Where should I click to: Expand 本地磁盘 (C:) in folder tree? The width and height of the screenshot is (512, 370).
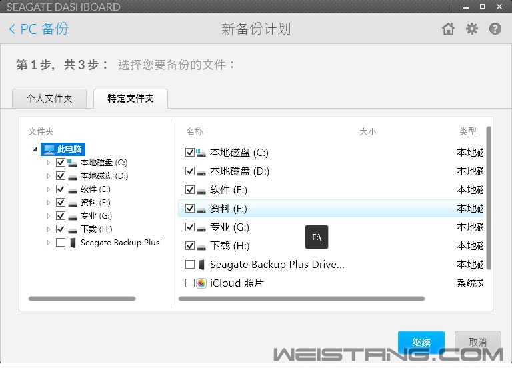coord(48,162)
